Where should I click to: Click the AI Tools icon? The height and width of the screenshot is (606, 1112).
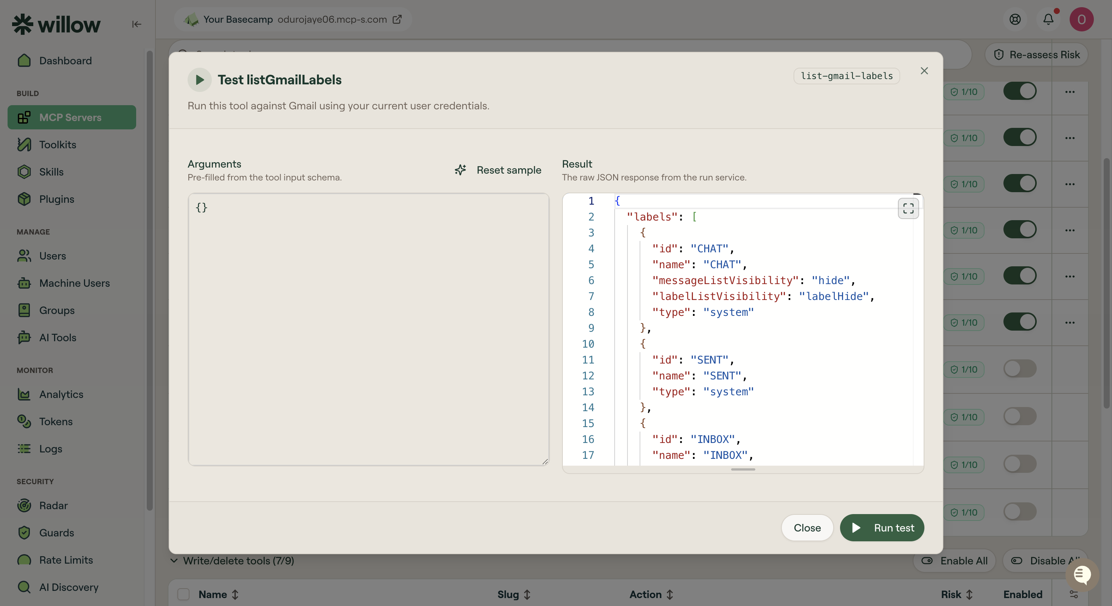click(24, 337)
